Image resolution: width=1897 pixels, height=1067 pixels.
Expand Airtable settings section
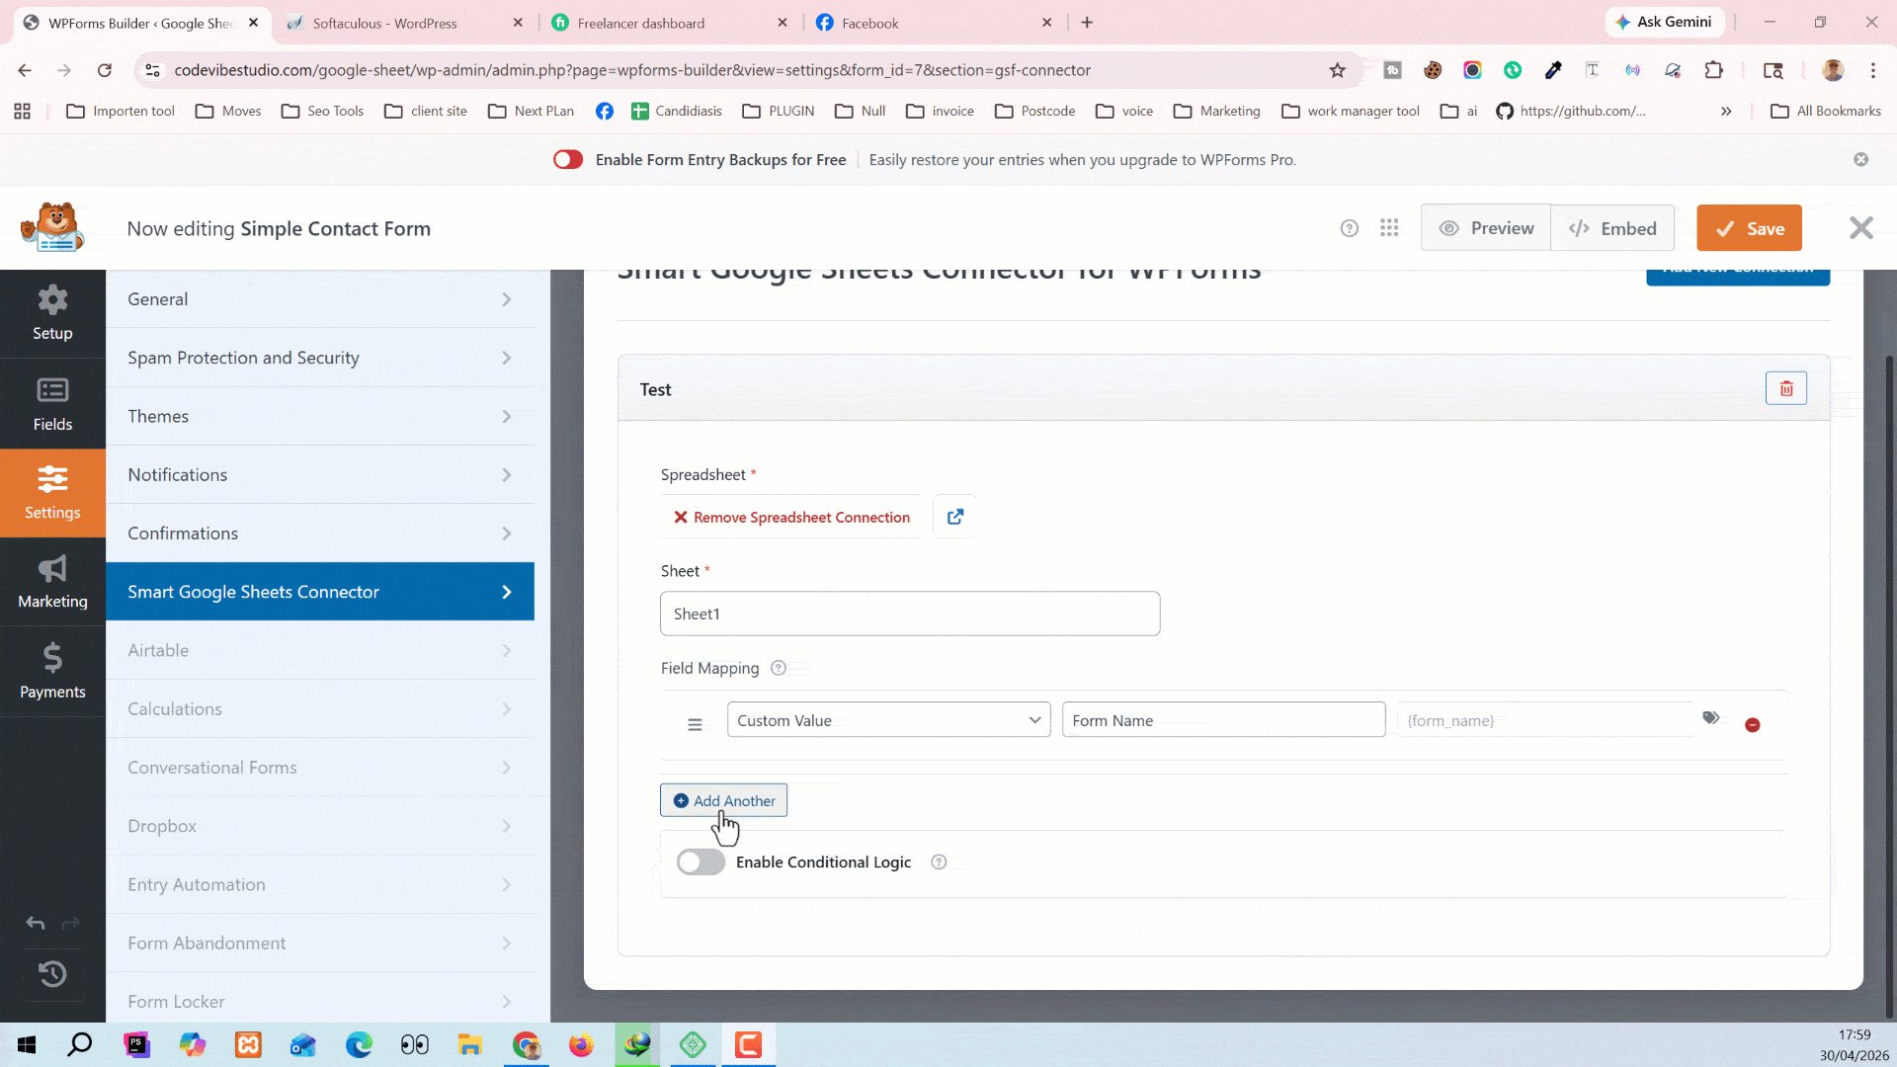click(x=320, y=650)
